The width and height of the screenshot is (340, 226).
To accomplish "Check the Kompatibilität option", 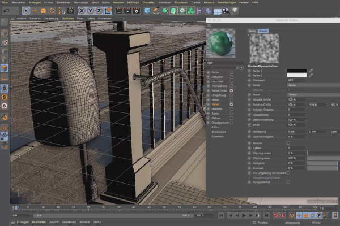I will tap(288, 182).
